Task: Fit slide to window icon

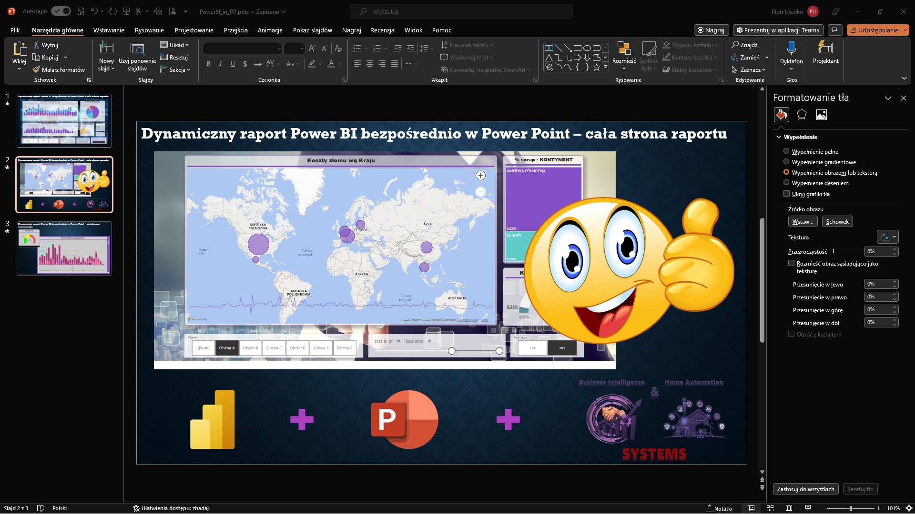Action: (x=909, y=508)
